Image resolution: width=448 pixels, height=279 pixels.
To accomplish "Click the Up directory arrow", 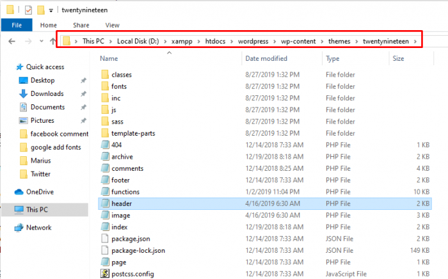I will click(x=52, y=42).
